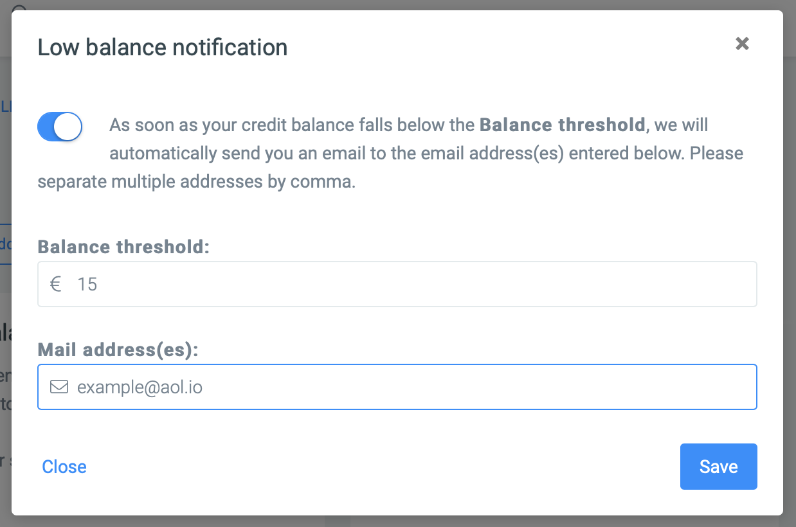Click the envelope icon in mail field
The image size is (796, 527).
pyautogui.click(x=59, y=387)
